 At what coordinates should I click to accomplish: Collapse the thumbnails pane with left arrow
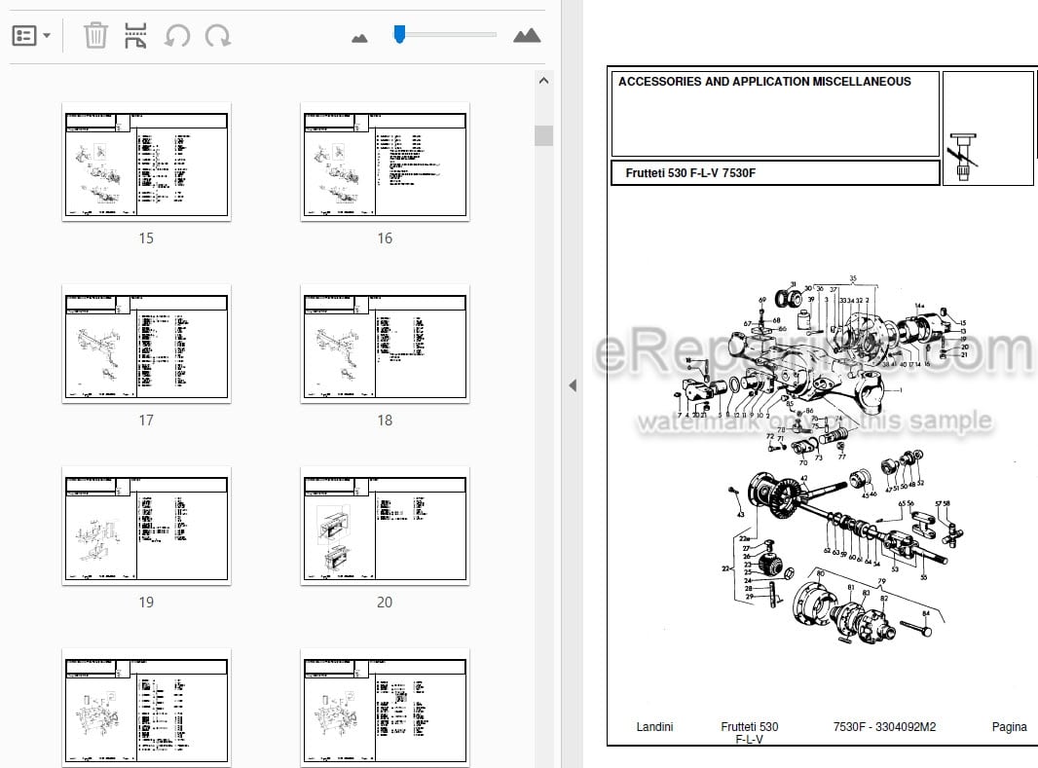(x=573, y=385)
